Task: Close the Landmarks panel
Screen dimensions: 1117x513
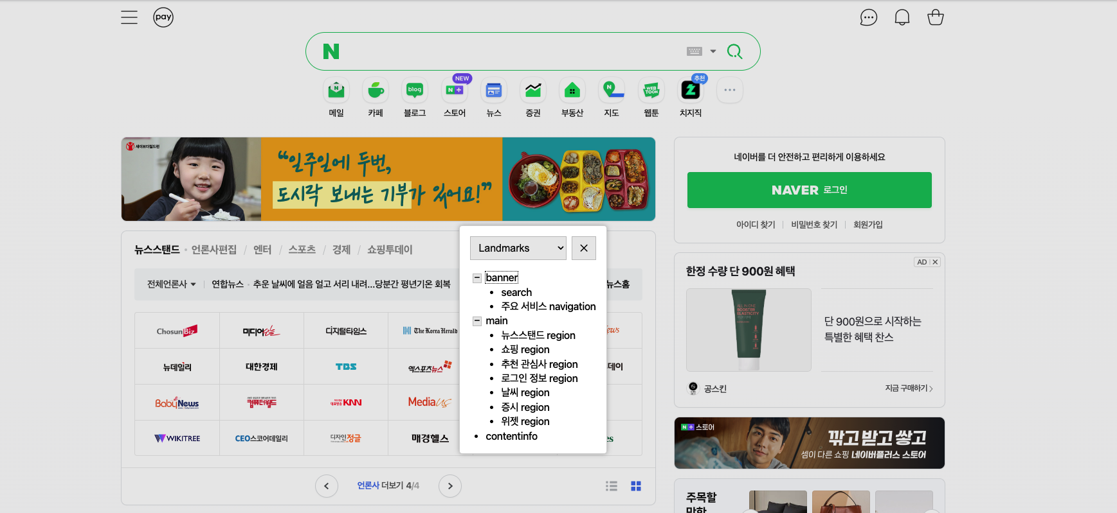Action: (584, 248)
